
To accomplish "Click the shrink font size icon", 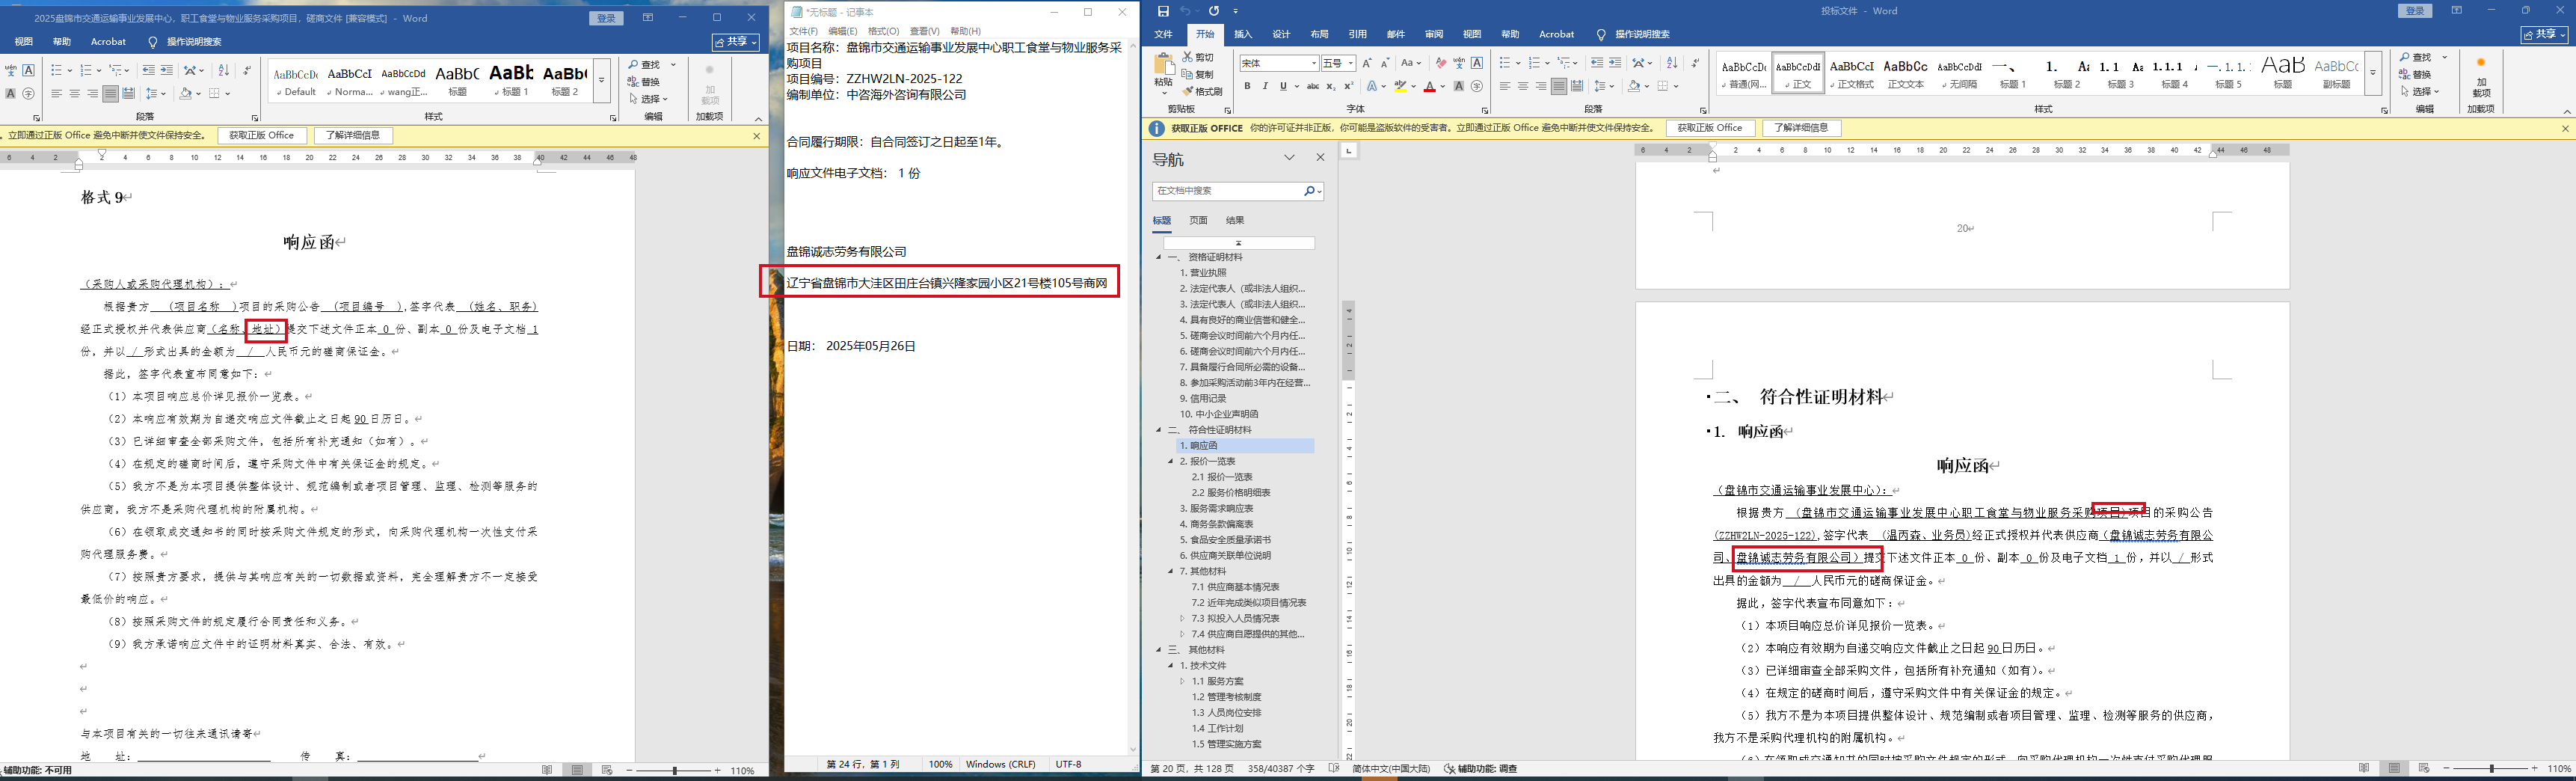I will pos(1385,63).
